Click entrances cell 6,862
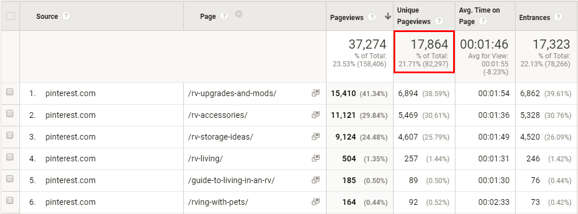Screen dimensions: 578x214 click(530, 94)
